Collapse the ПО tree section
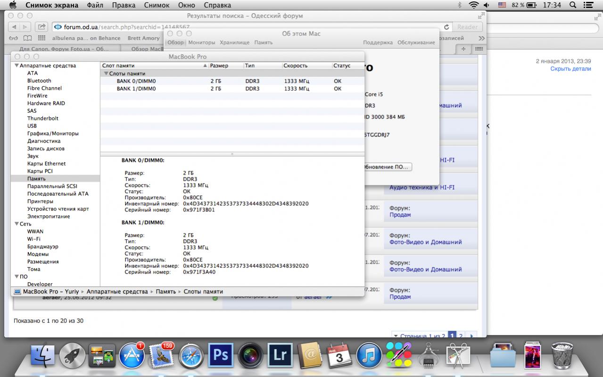Image resolution: width=603 pixels, height=377 pixels. [x=17, y=277]
